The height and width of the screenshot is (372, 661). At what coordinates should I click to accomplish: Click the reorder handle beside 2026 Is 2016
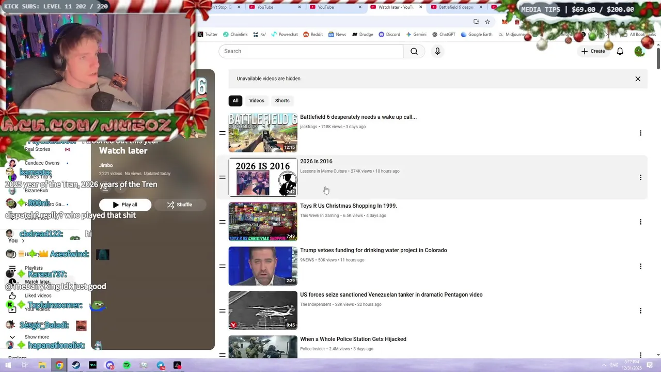coord(222,178)
